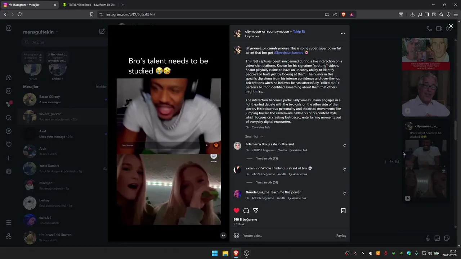
Task: Like thunder_iss_me's comment
Action: (345, 194)
